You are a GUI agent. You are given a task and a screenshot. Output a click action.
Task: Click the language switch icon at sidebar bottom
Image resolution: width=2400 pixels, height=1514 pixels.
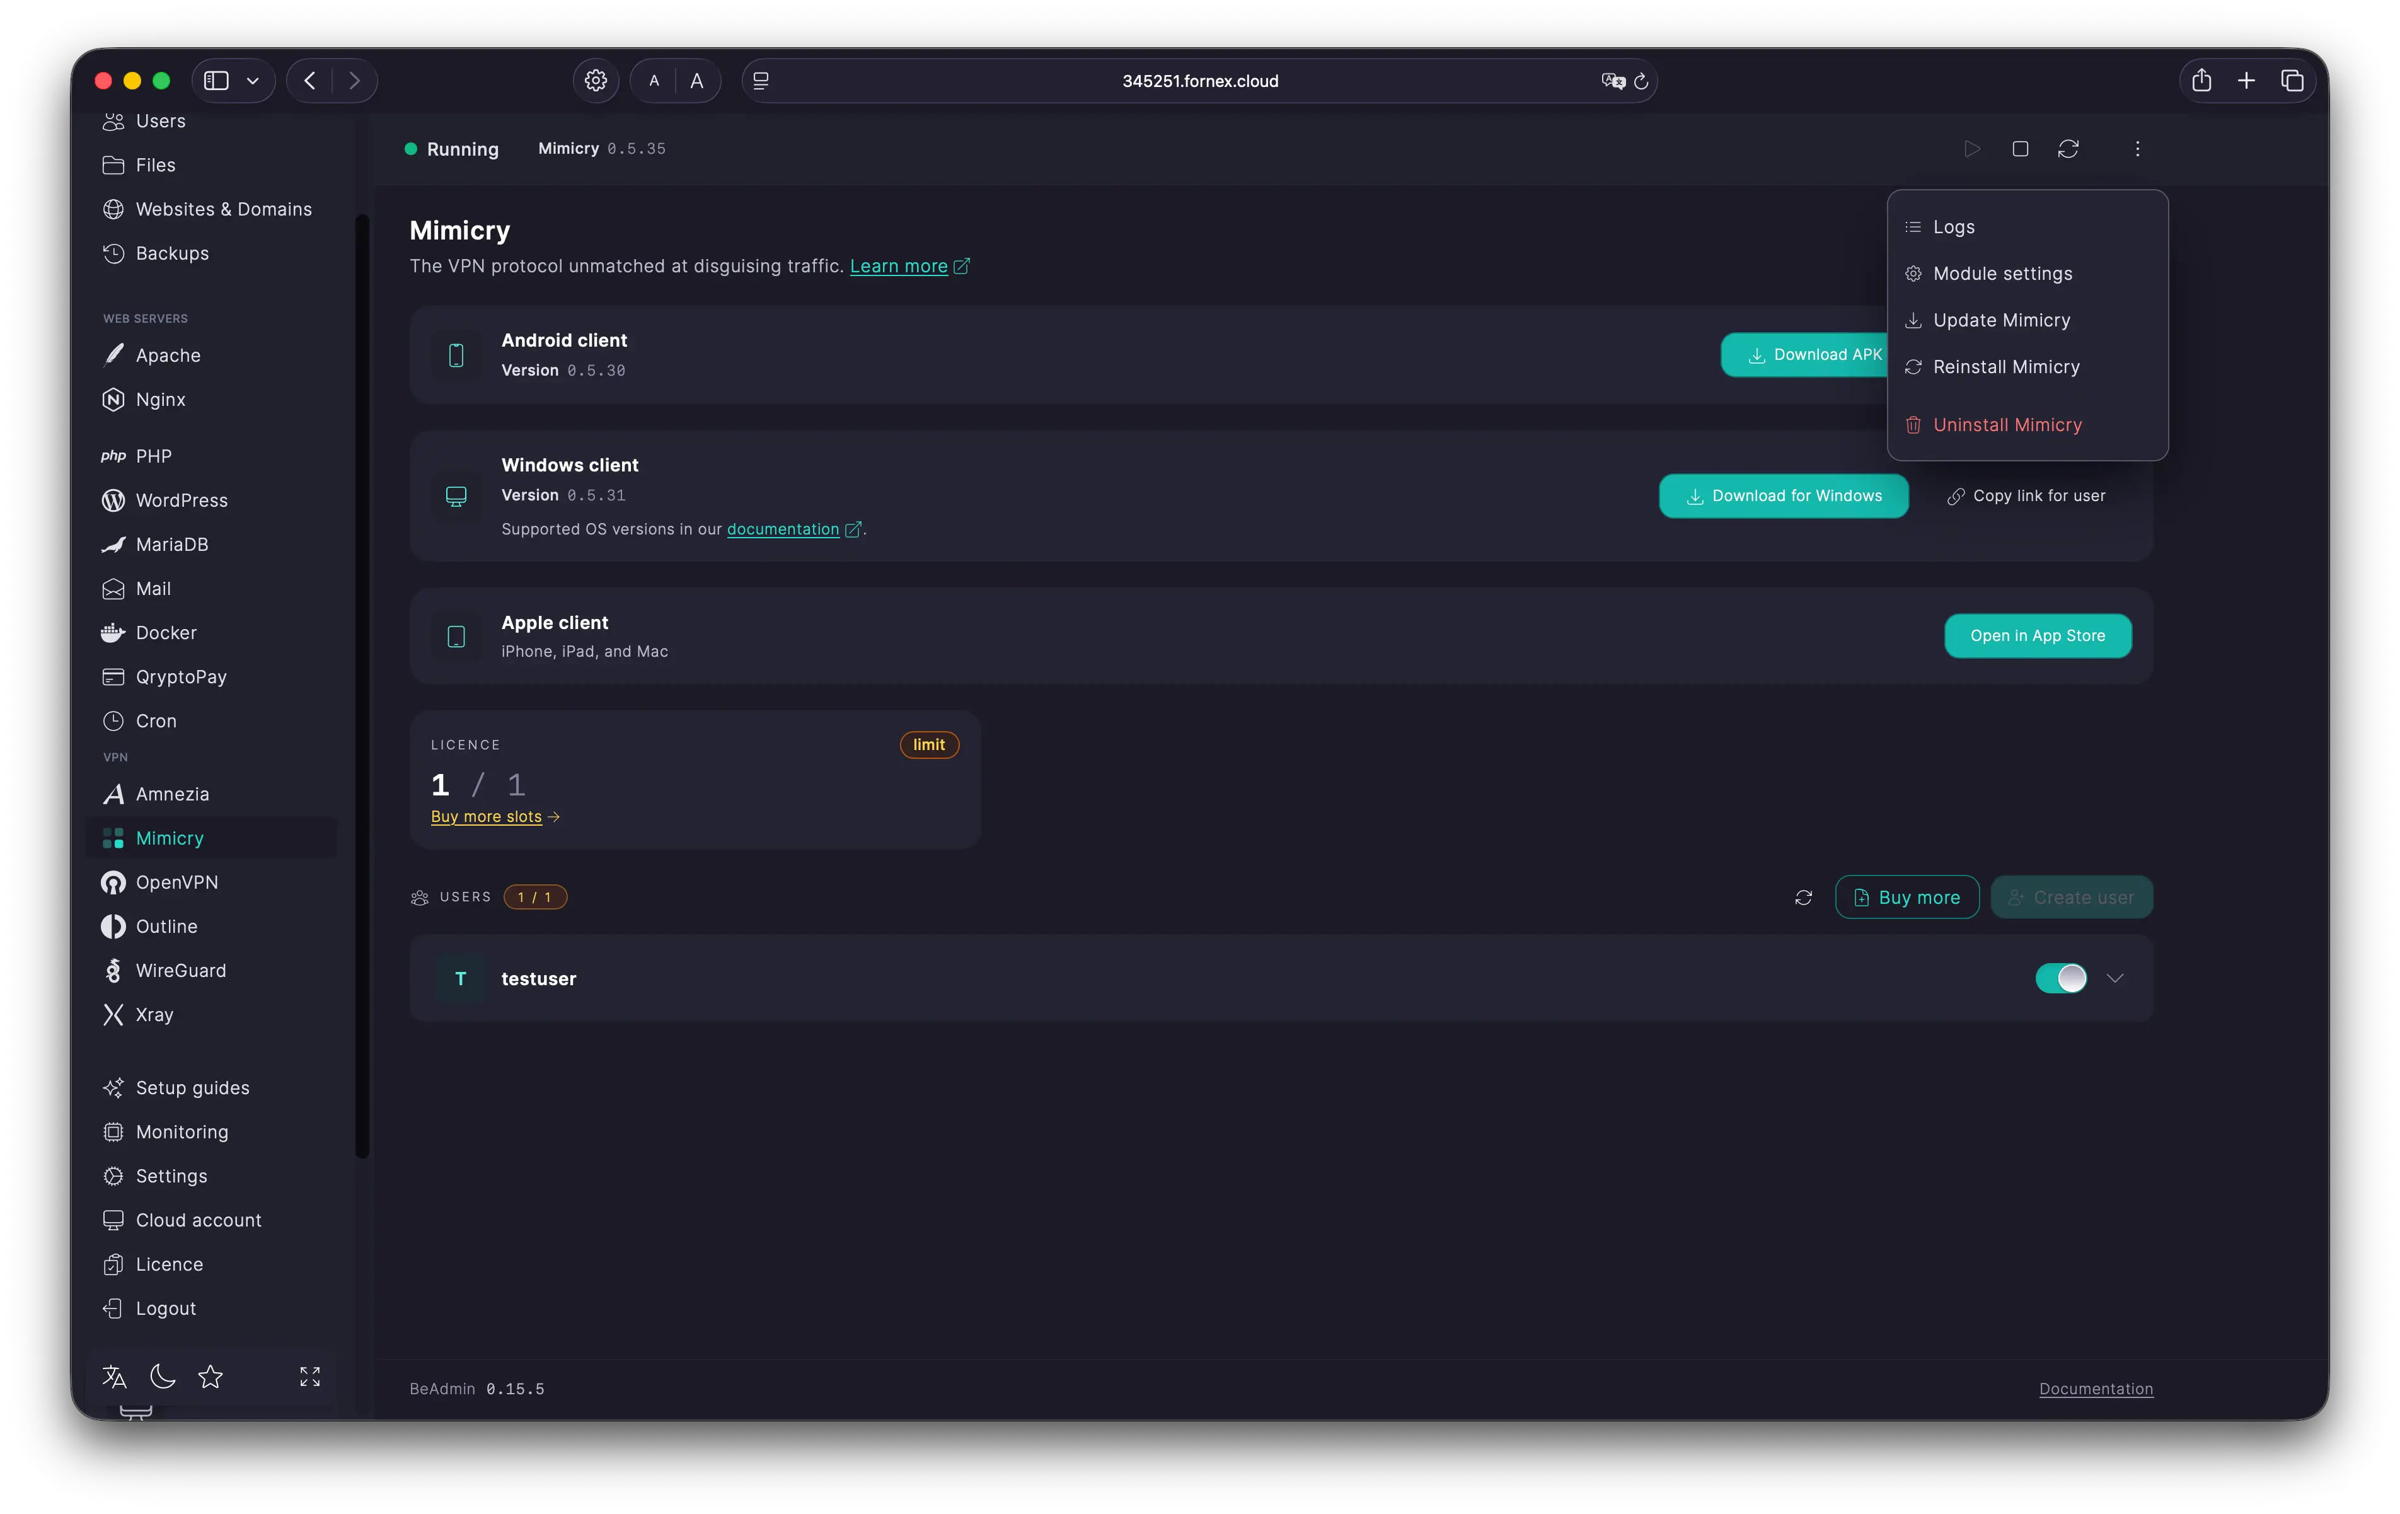pyautogui.click(x=115, y=1377)
